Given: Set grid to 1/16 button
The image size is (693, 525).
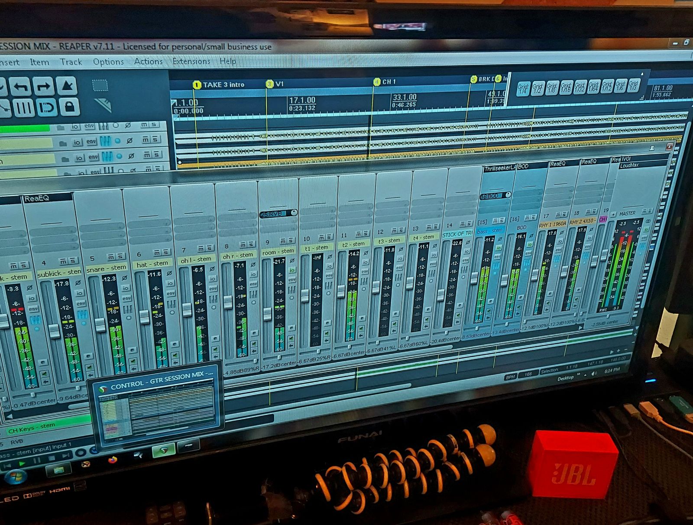Looking at the screenshot, I should click(566, 87).
